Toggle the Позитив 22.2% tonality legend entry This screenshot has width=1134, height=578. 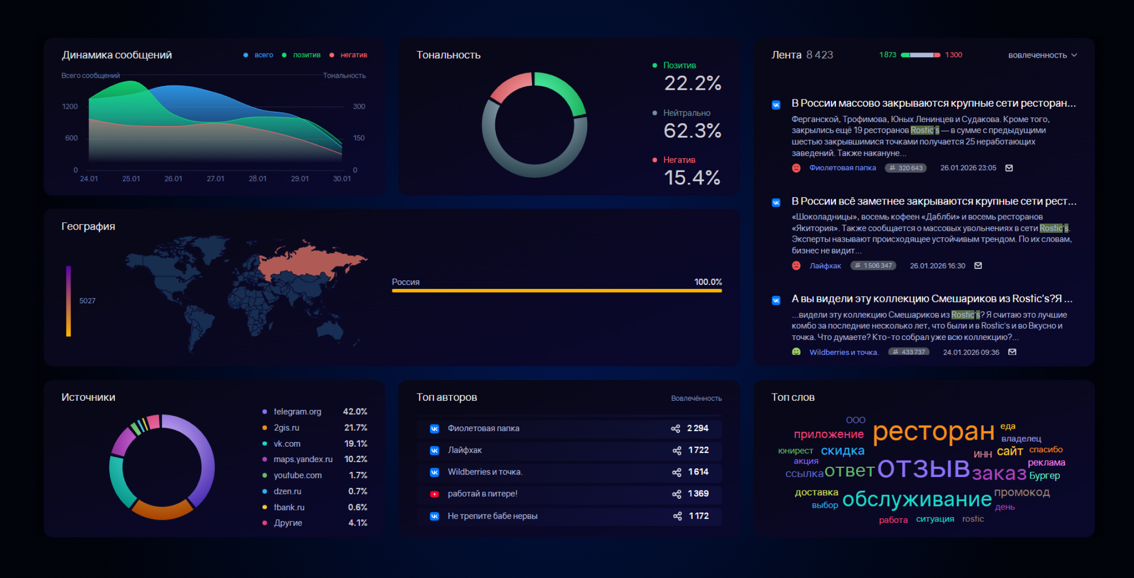(687, 76)
